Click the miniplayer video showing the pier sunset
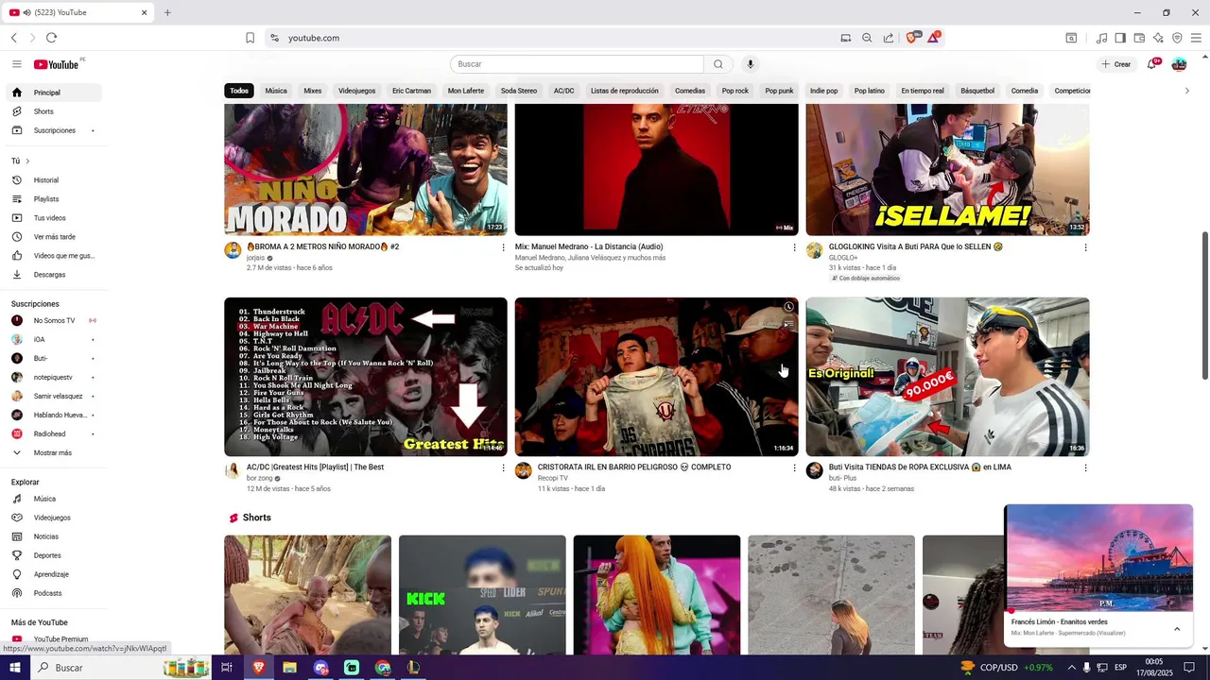 (1098, 558)
